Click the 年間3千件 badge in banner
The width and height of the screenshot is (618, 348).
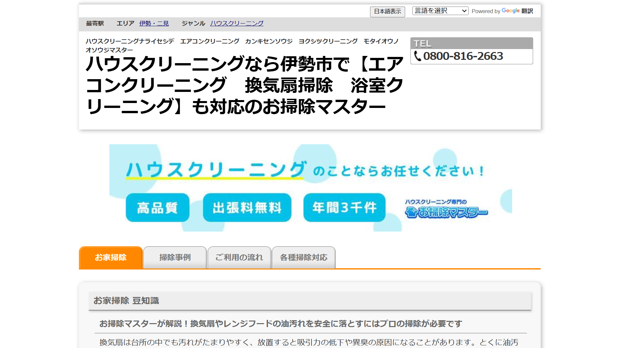344,208
